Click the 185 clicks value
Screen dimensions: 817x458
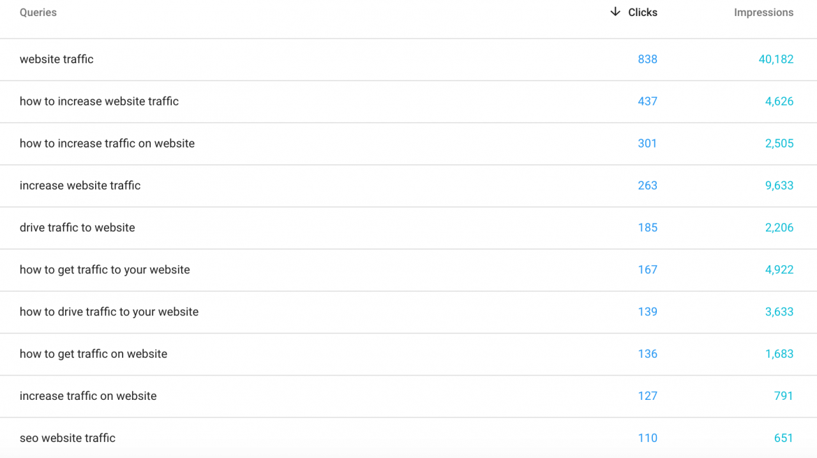pyautogui.click(x=647, y=228)
